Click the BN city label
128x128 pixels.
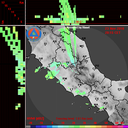point(105,98)
